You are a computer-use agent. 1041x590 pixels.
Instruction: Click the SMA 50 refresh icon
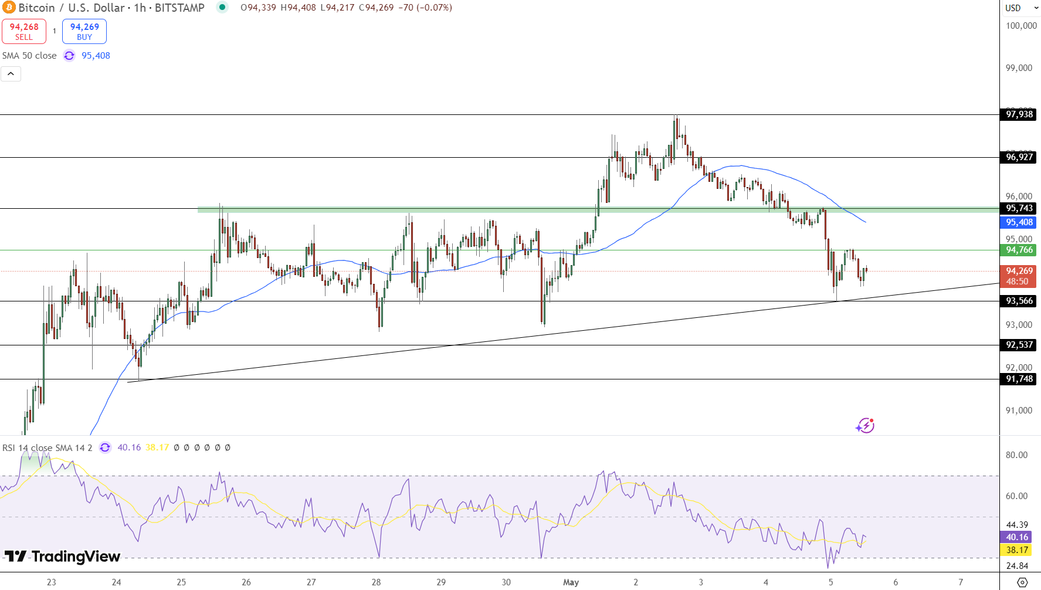click(x=69, y=56)
